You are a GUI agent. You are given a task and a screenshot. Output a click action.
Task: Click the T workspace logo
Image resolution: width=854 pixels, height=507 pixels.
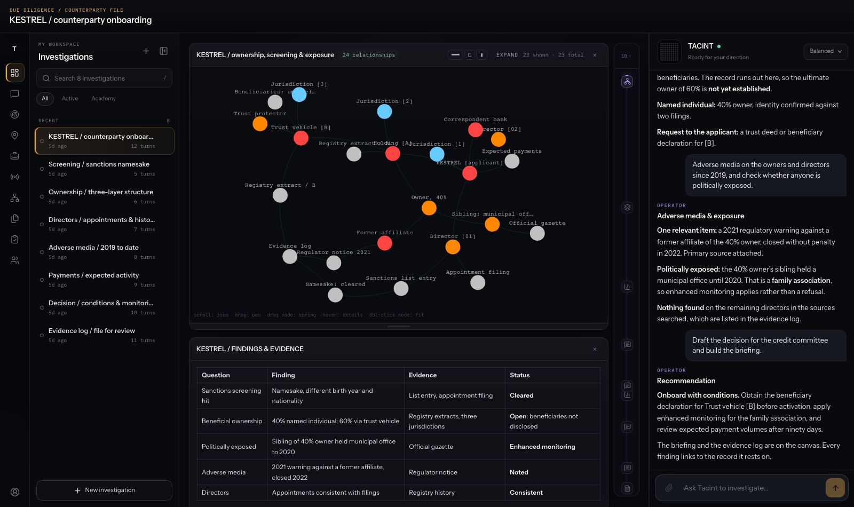pos(14,49)
